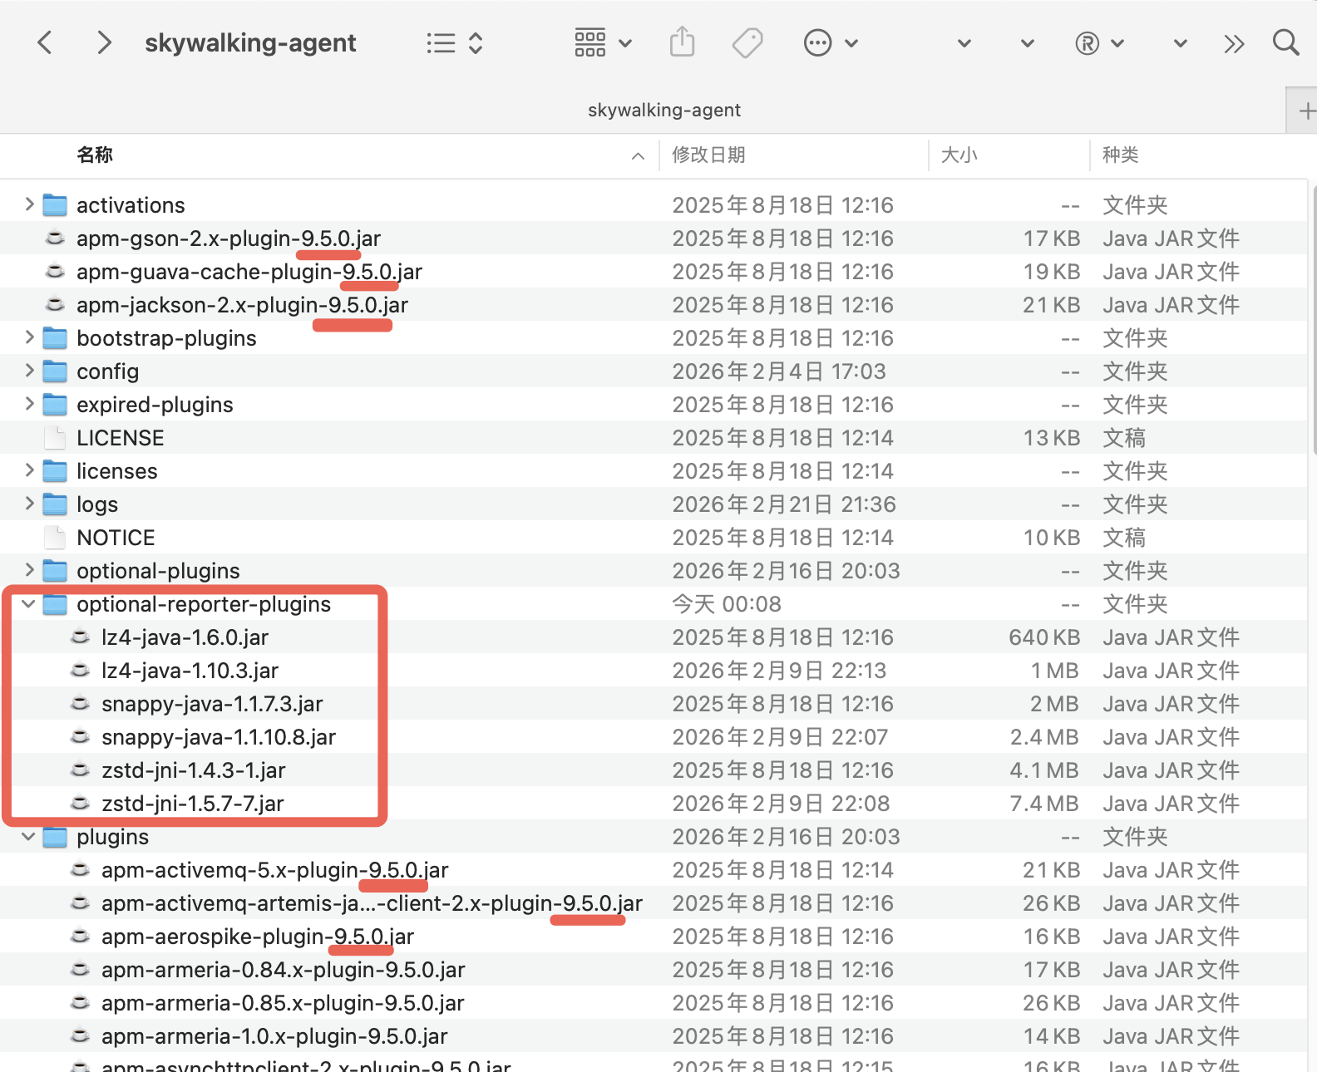Screen dimensions: 1317x1072
Task: Click the 今天 00:08 modified date
Action: click(x=727, y=604)
